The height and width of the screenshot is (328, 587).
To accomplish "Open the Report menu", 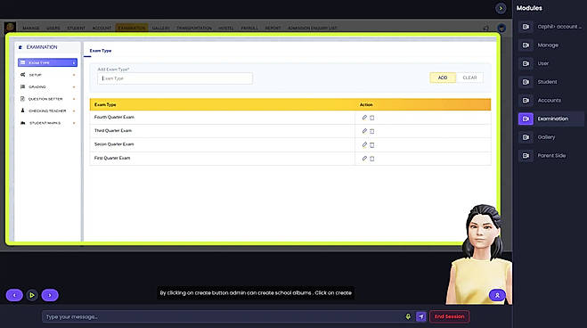I will pyautogui.click(x=273, y=29).
